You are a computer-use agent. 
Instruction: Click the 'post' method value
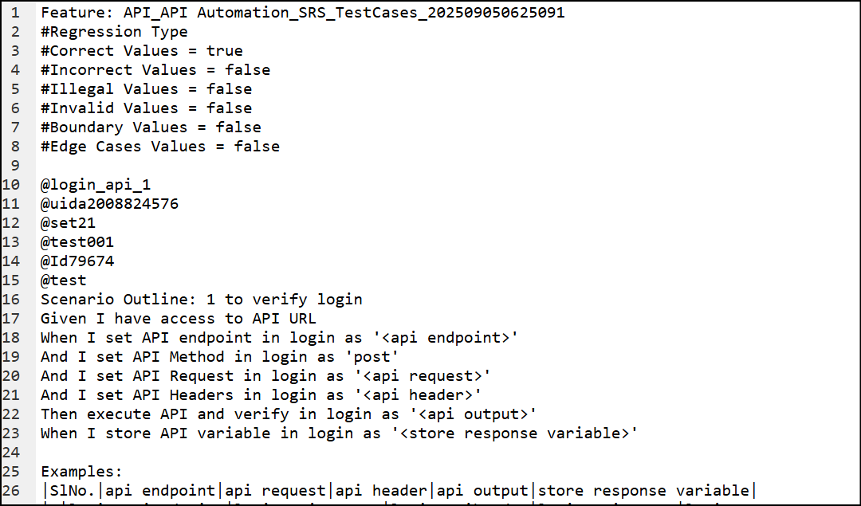click(372, 357)
